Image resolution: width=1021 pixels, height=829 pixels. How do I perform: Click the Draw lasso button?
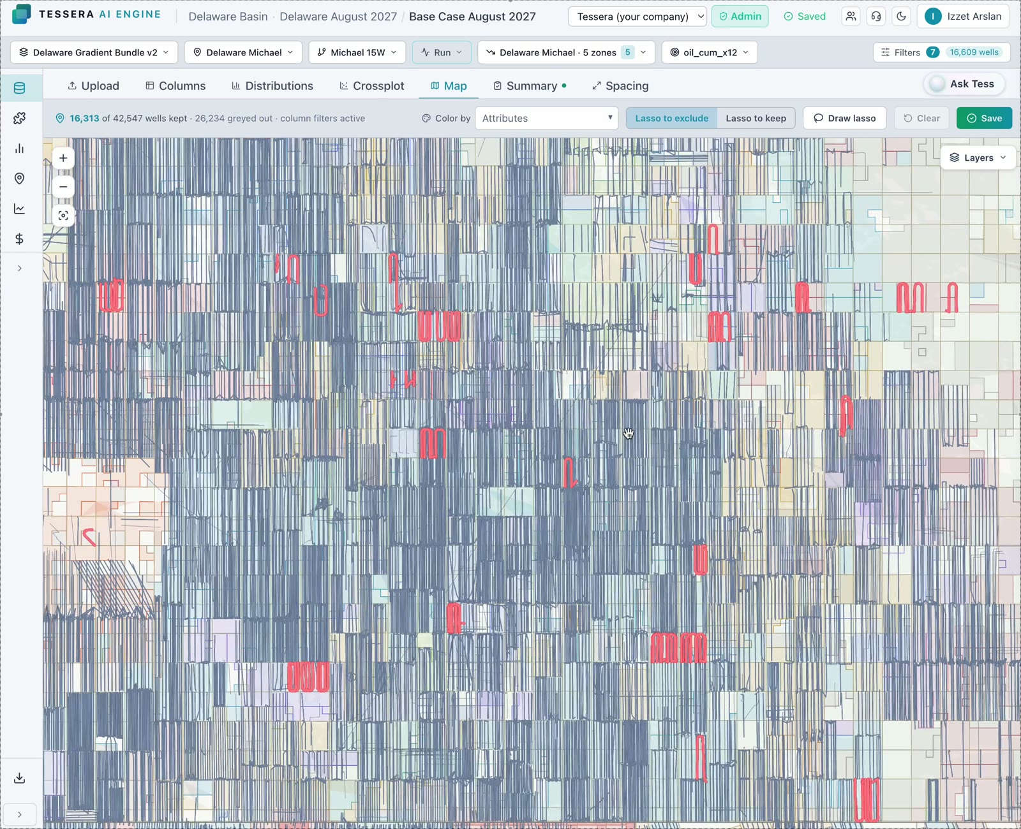click(x=844, y=118)
